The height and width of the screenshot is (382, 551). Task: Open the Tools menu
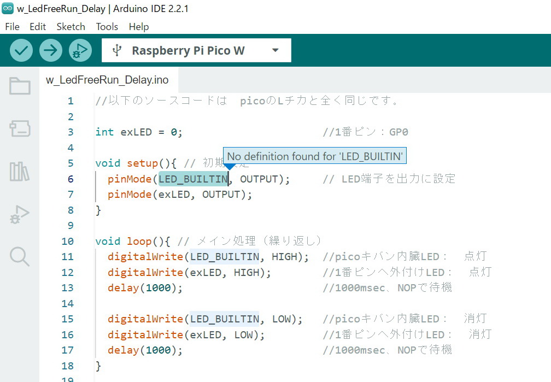[x=107, y=27]
